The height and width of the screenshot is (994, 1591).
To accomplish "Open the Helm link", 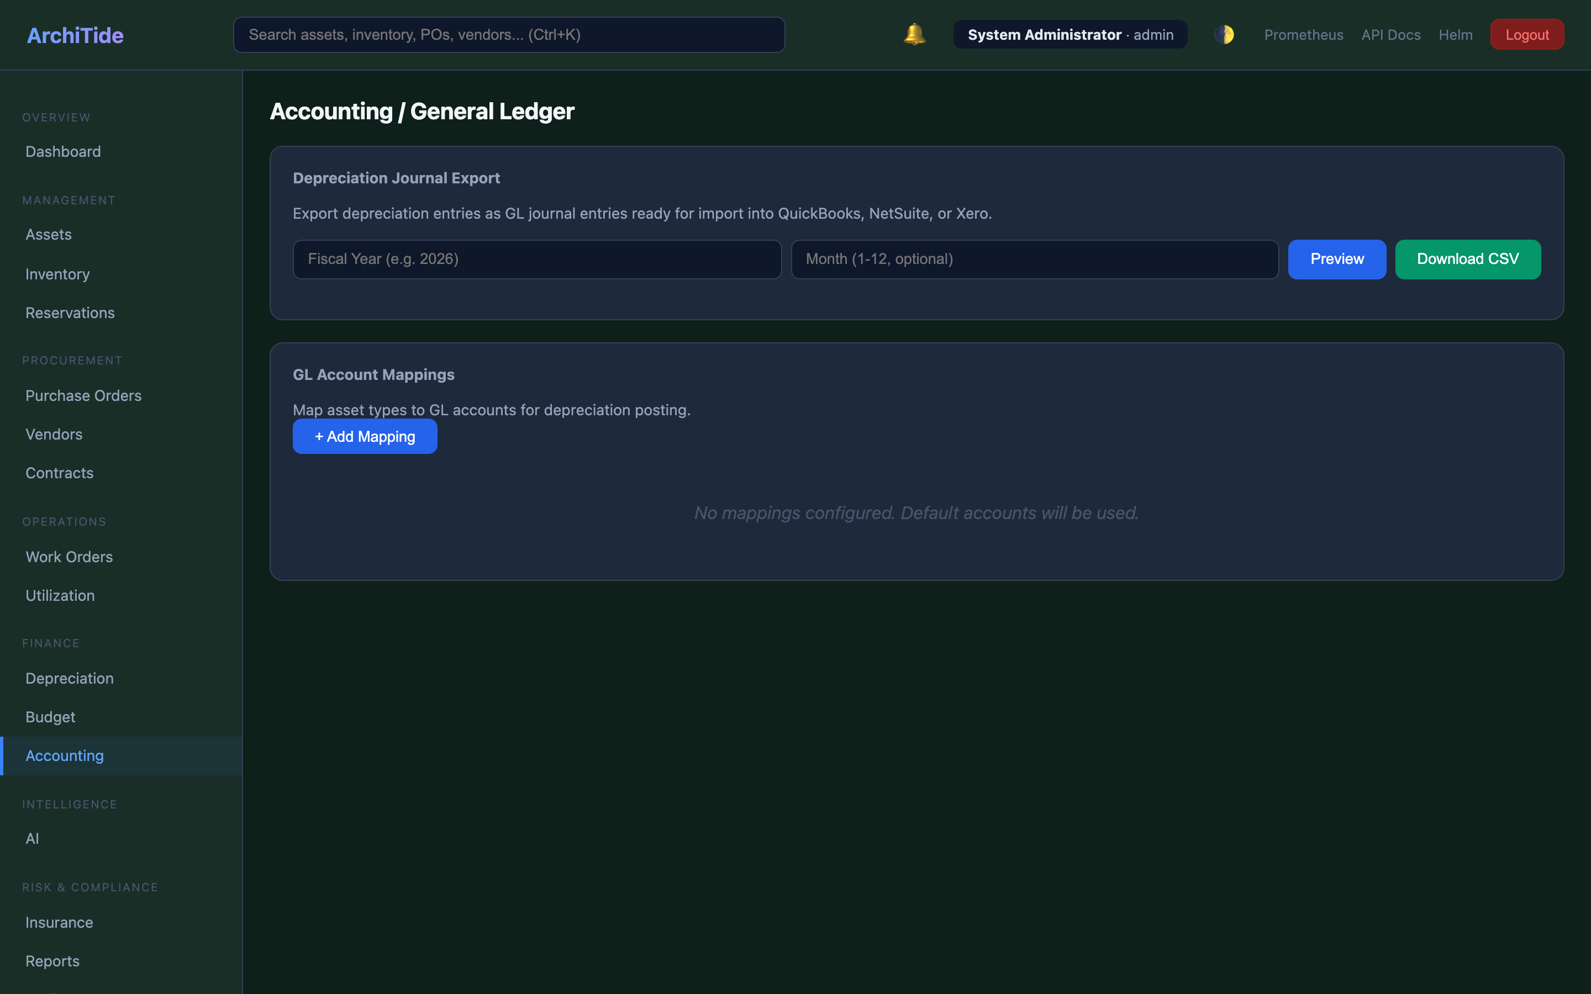I will click(x=1456, y=34).
